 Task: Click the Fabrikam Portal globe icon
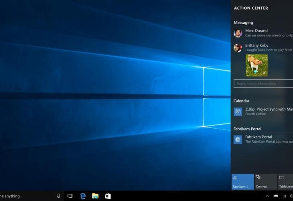(238, 139)
